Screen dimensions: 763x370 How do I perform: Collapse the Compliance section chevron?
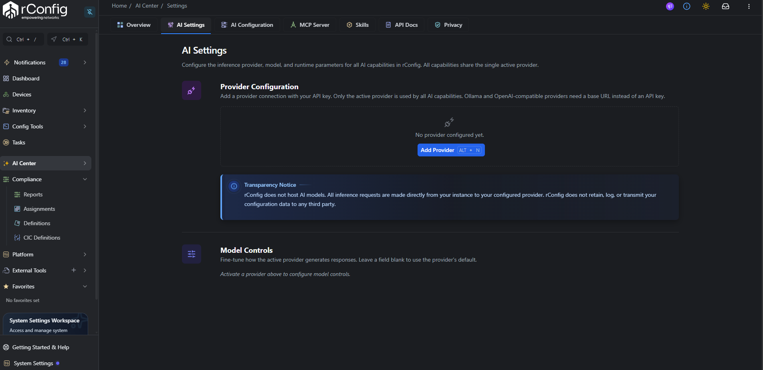click(x=85, y=179)
